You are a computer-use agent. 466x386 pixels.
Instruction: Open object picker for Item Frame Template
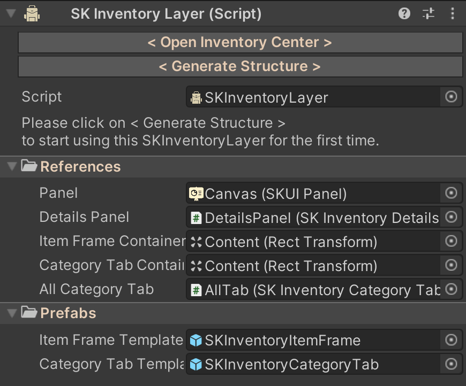[451, 340]
